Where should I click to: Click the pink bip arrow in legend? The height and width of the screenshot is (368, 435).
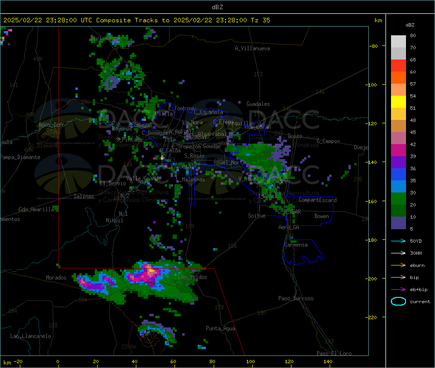(398, 277)
